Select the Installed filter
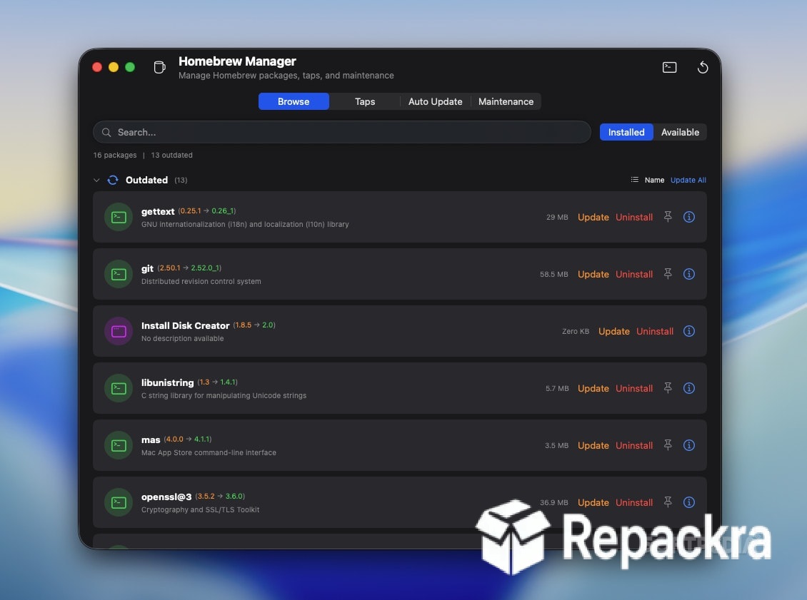807x600 pixels. pos(626,132)
